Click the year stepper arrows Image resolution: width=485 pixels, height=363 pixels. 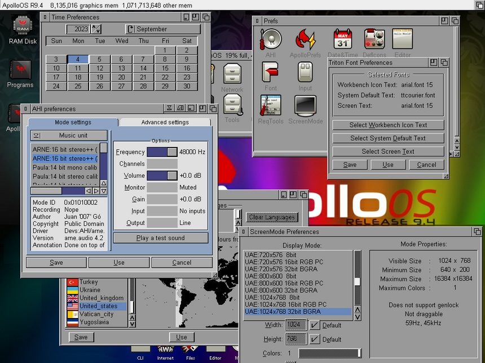tap(96, 29)
